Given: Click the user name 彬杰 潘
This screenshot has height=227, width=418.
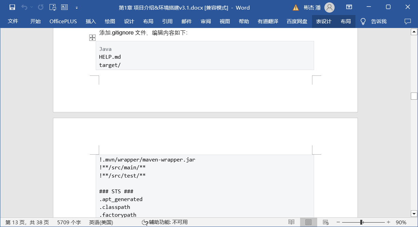Looking at the screenshot, I should point(312,8).
